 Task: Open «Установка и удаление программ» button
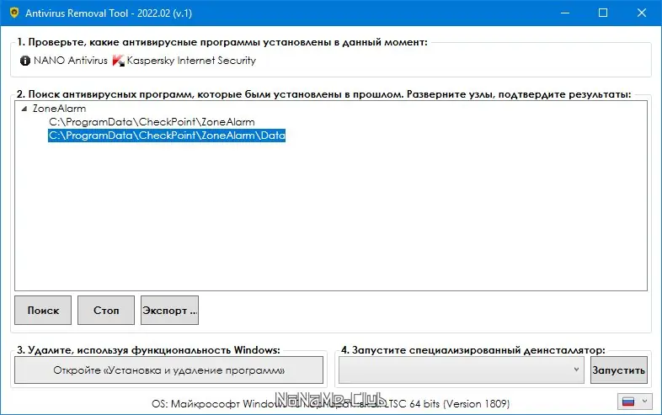pyautogui.click(x=169, y=370)
